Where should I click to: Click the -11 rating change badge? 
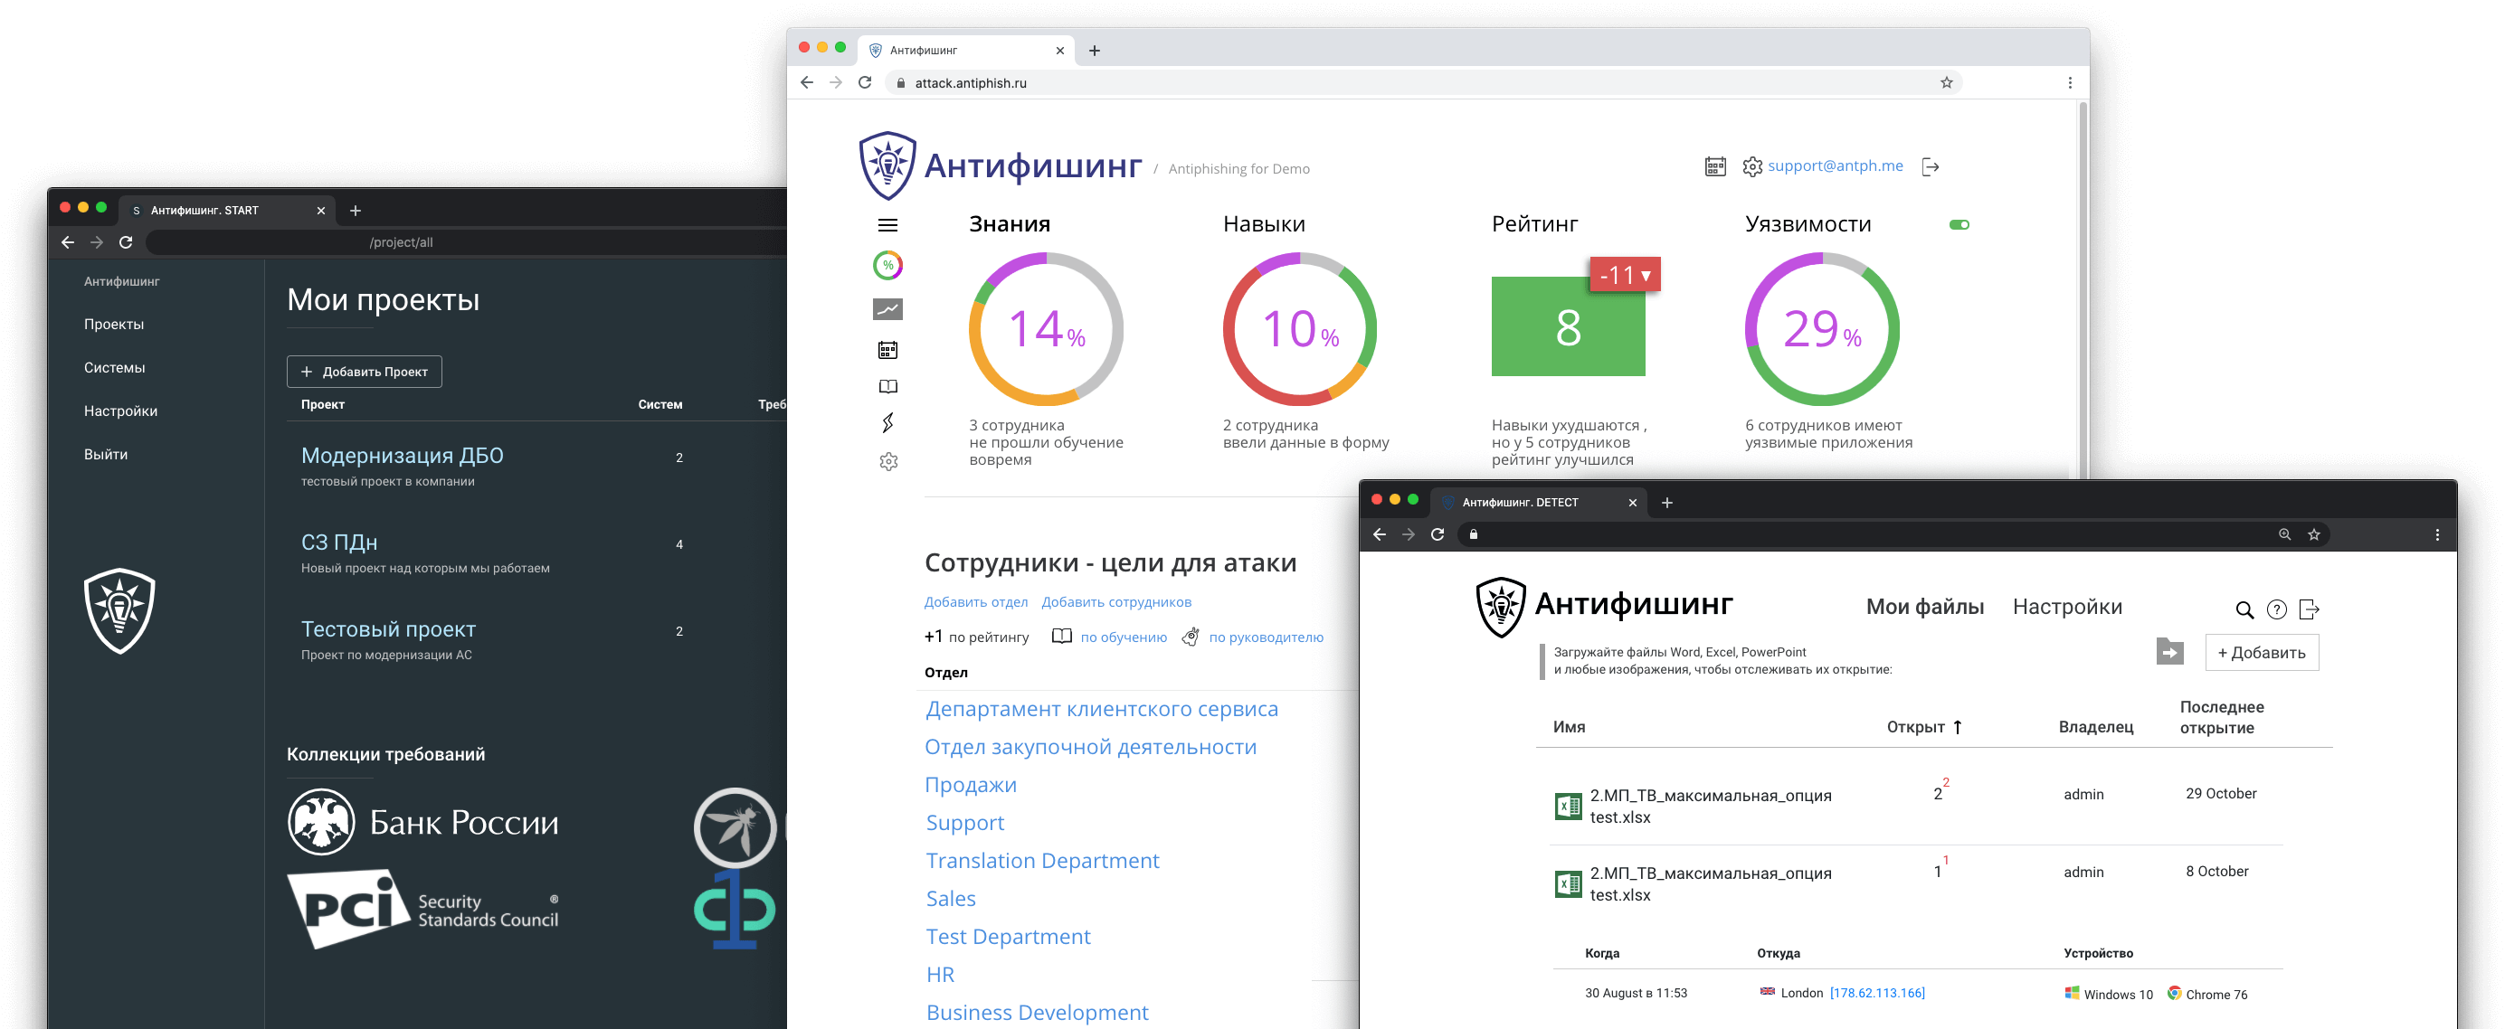[x=1624, y=275]
